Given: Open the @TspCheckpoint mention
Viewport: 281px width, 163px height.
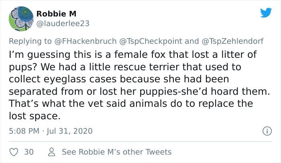Looking at the screenshot, I should click(x=151, y=41).
